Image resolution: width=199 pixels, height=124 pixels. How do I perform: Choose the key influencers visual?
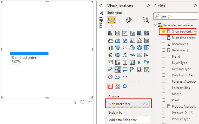110,70
